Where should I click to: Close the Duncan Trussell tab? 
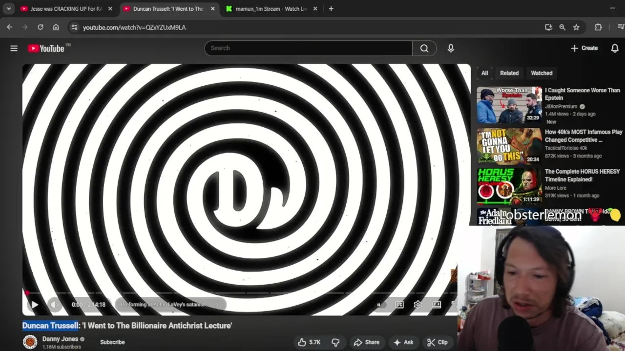tap(212, 9)
